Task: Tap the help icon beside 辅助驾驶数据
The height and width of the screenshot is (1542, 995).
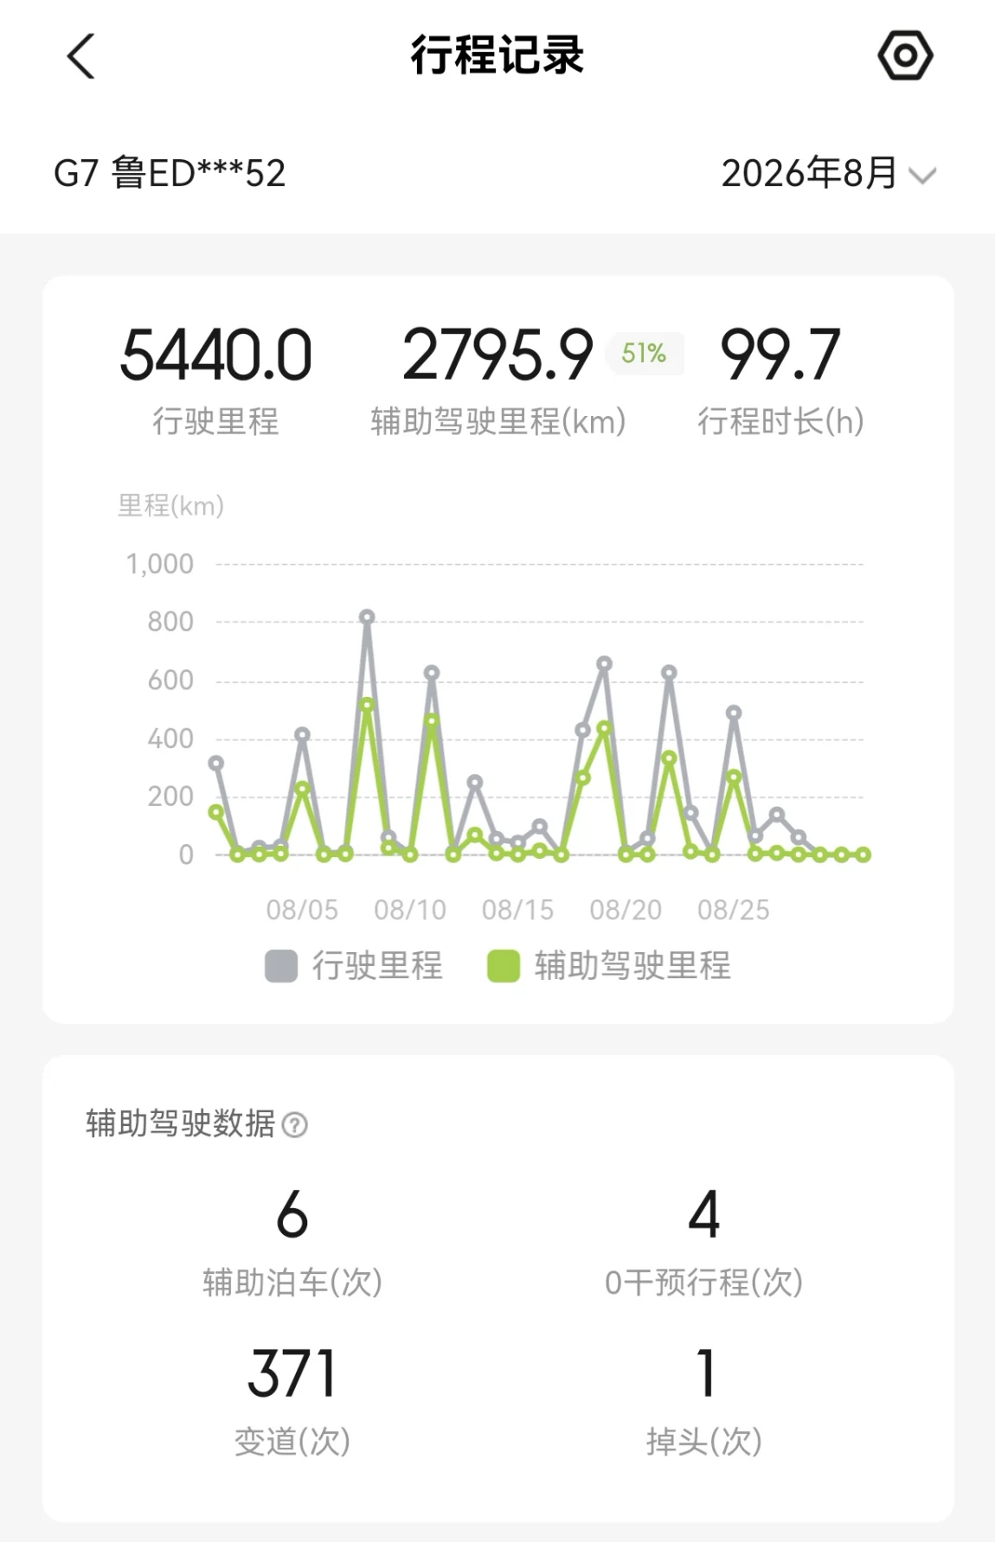Action: pyautogui.click(x=295, y=1125)
